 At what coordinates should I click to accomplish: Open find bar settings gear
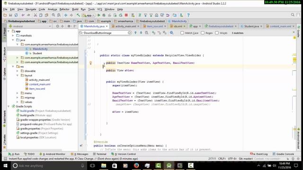tap(171, 33)
